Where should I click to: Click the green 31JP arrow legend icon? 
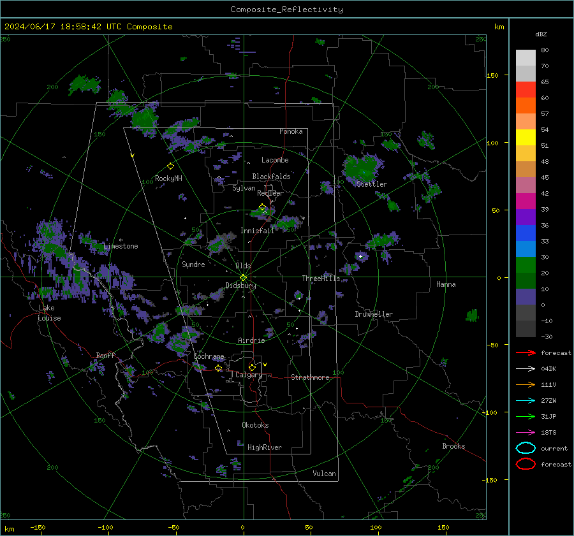(526, 416)
